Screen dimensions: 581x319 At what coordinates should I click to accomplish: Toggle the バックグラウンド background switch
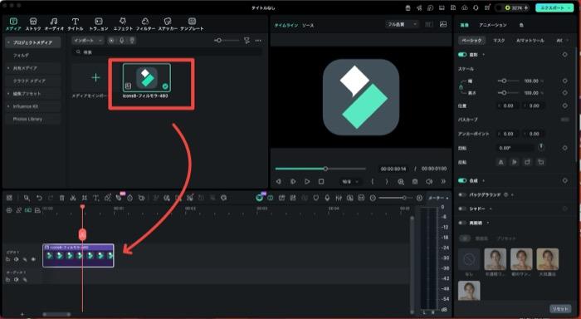point(462,194)
